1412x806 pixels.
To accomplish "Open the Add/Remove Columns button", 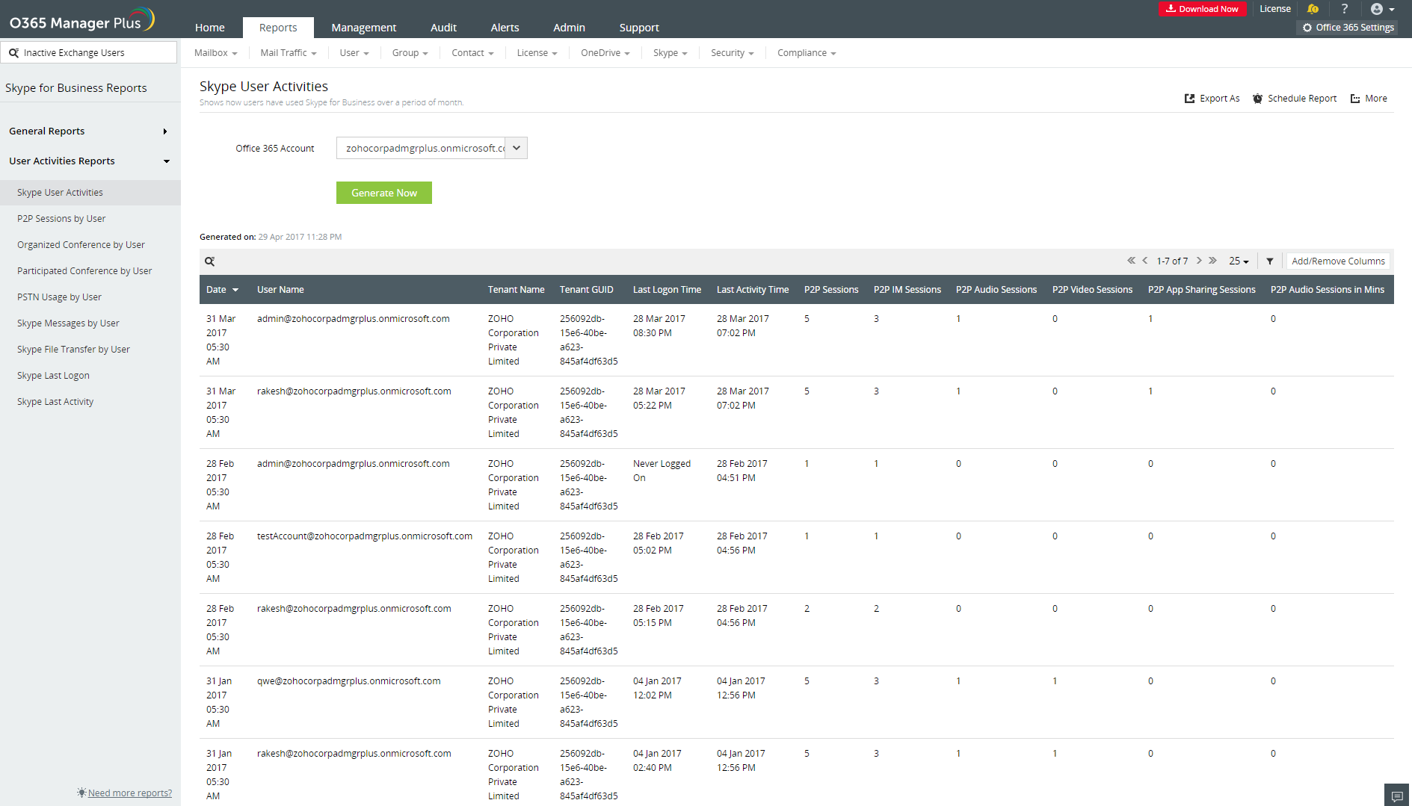I will pos(1338,261).
